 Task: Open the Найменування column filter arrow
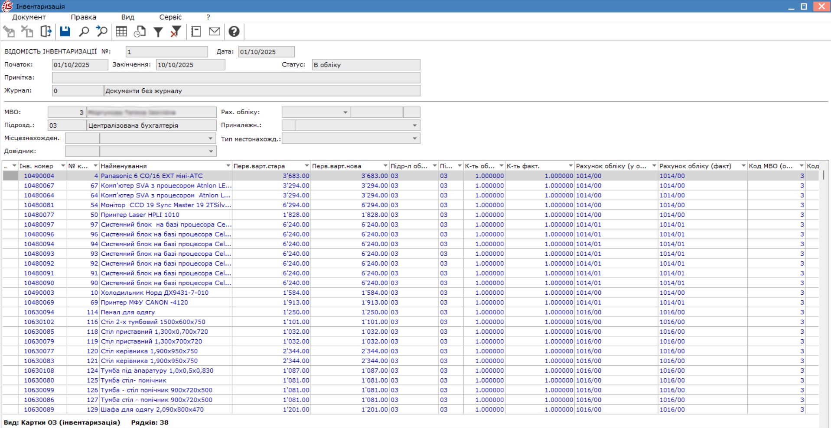coord(228,166)
